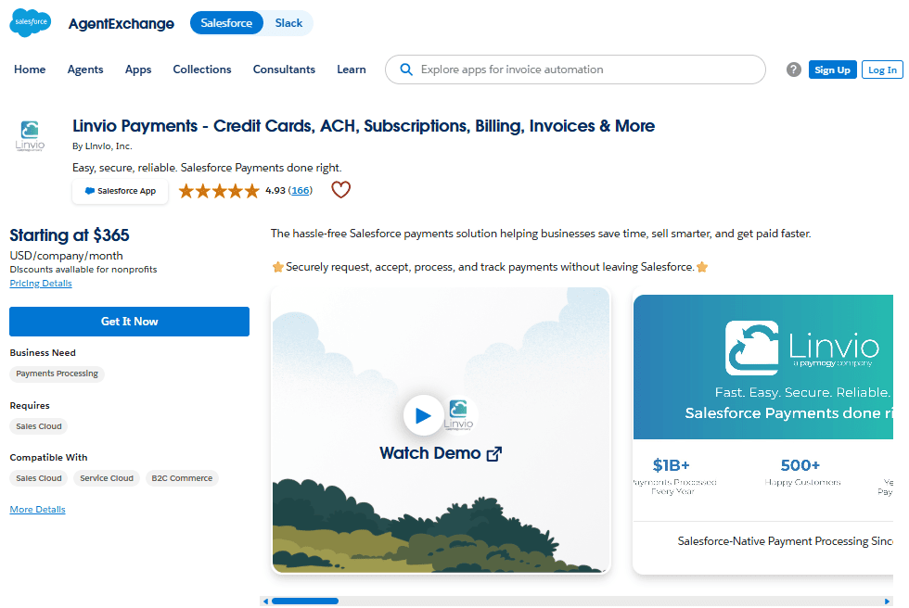
Task: Open the help question mark icon
Action: (794, 70)
